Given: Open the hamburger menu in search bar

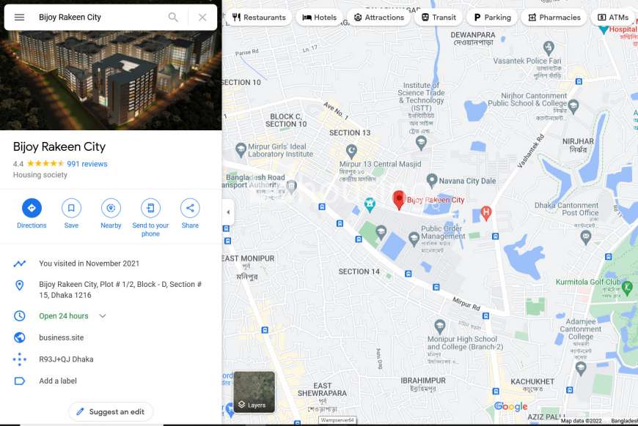Looking at the screenshot, I should pyautogui.click(x=19, y=18).
